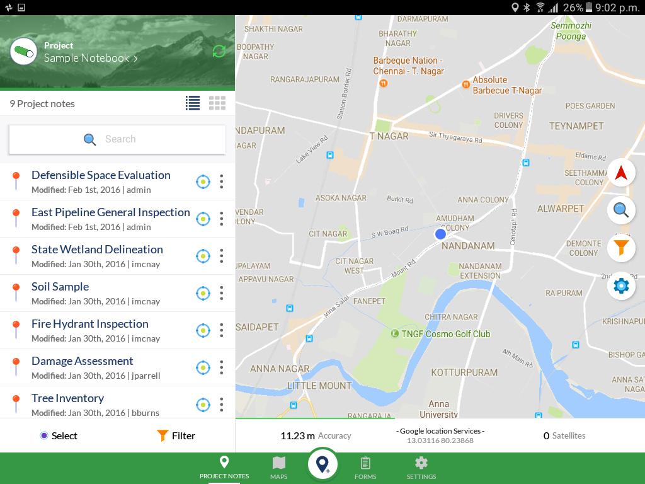This screenshot has width=645, height=484.
Task: Add new note with center pin button
Action: pos(322,464)
